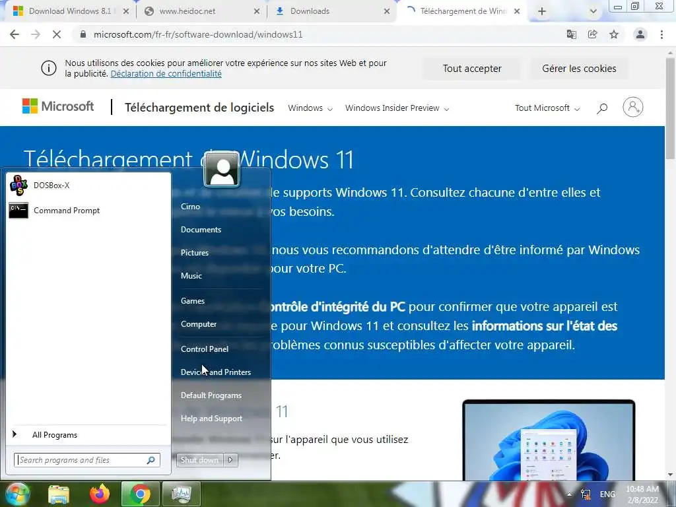
Task: Open Firefox from the taskbar
Action: [99, 494]
